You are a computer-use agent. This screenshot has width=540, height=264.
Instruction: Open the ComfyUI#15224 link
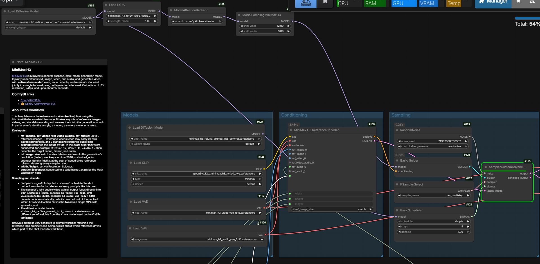31,100
